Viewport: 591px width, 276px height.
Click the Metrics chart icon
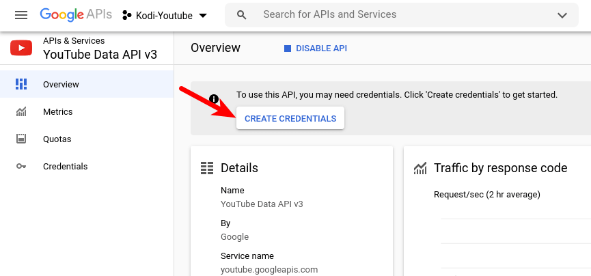[21, 111]
